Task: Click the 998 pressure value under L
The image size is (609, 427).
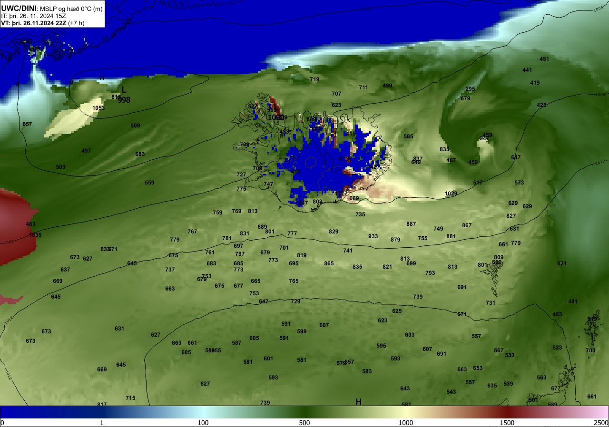Action: click(124, 100)
